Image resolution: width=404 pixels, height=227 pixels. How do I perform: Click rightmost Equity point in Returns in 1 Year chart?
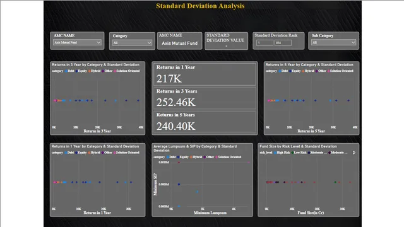tap(131, 182)
